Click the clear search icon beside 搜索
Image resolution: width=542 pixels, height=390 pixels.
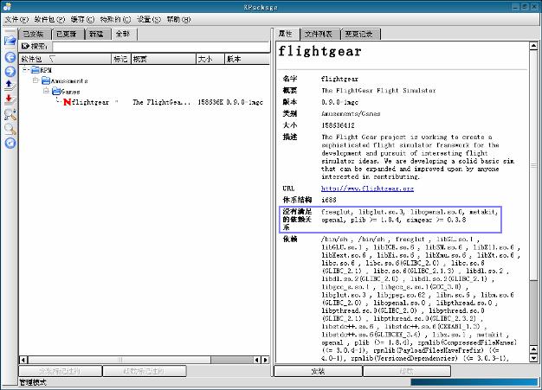[25, 46]
